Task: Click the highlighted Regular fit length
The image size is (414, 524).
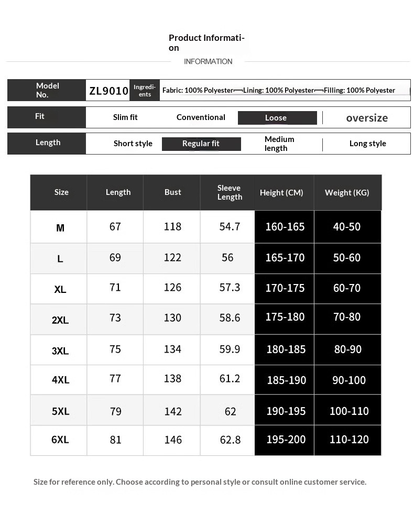Action: click(201, 144)
